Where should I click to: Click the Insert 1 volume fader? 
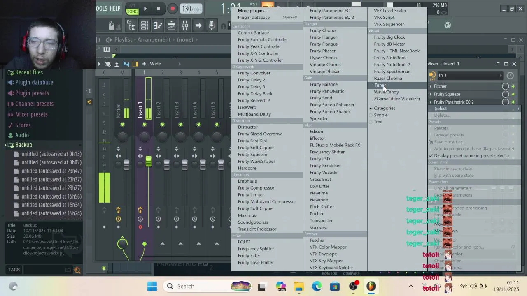point(148,162)
